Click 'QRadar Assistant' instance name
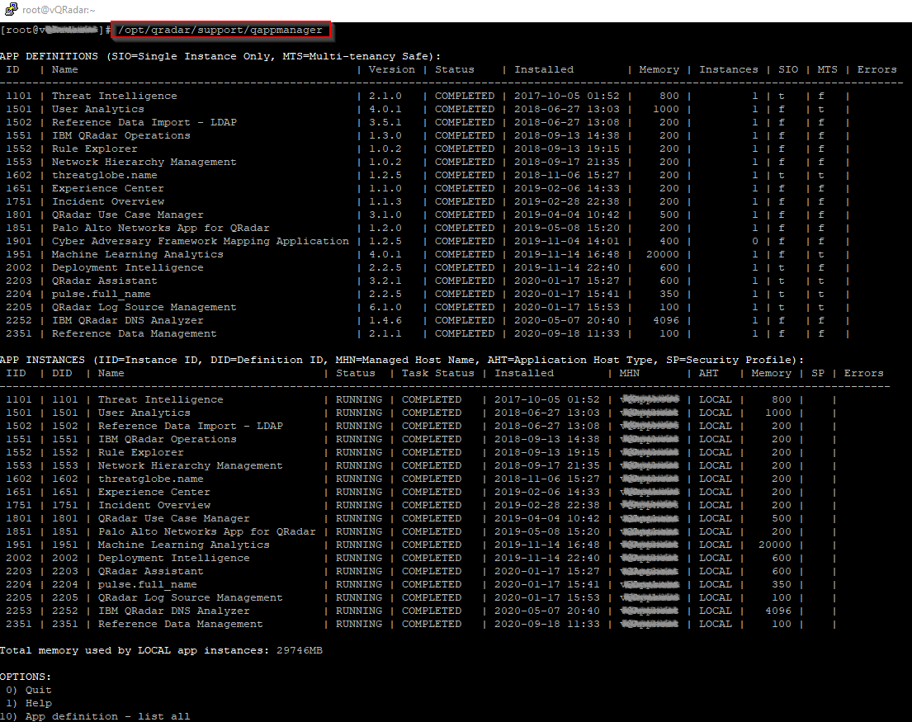 (151, 572)
